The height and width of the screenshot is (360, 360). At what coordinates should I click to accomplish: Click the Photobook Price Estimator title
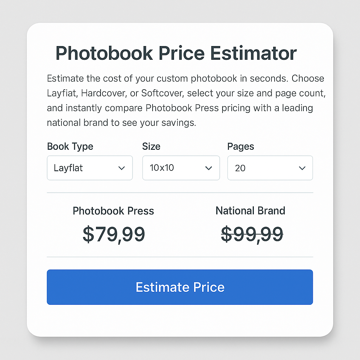coord(176,53)
